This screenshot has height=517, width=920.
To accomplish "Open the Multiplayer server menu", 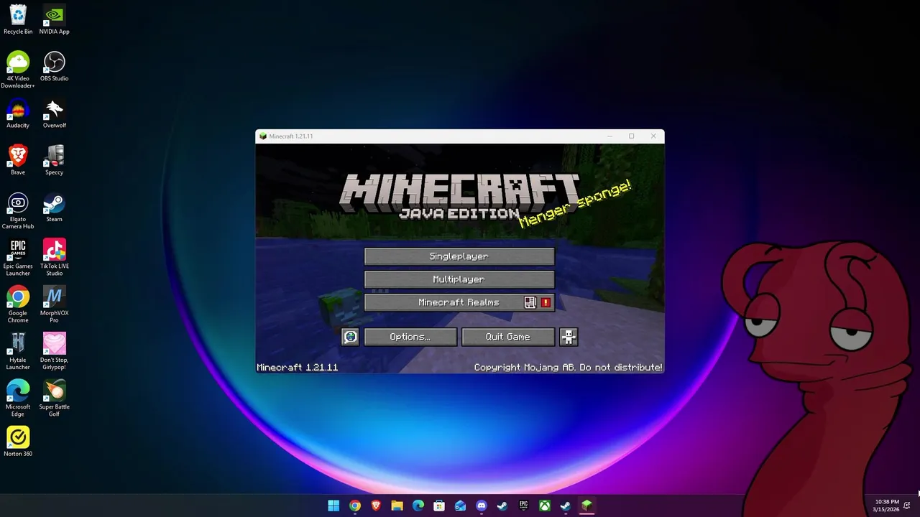I will coord(459,279).
